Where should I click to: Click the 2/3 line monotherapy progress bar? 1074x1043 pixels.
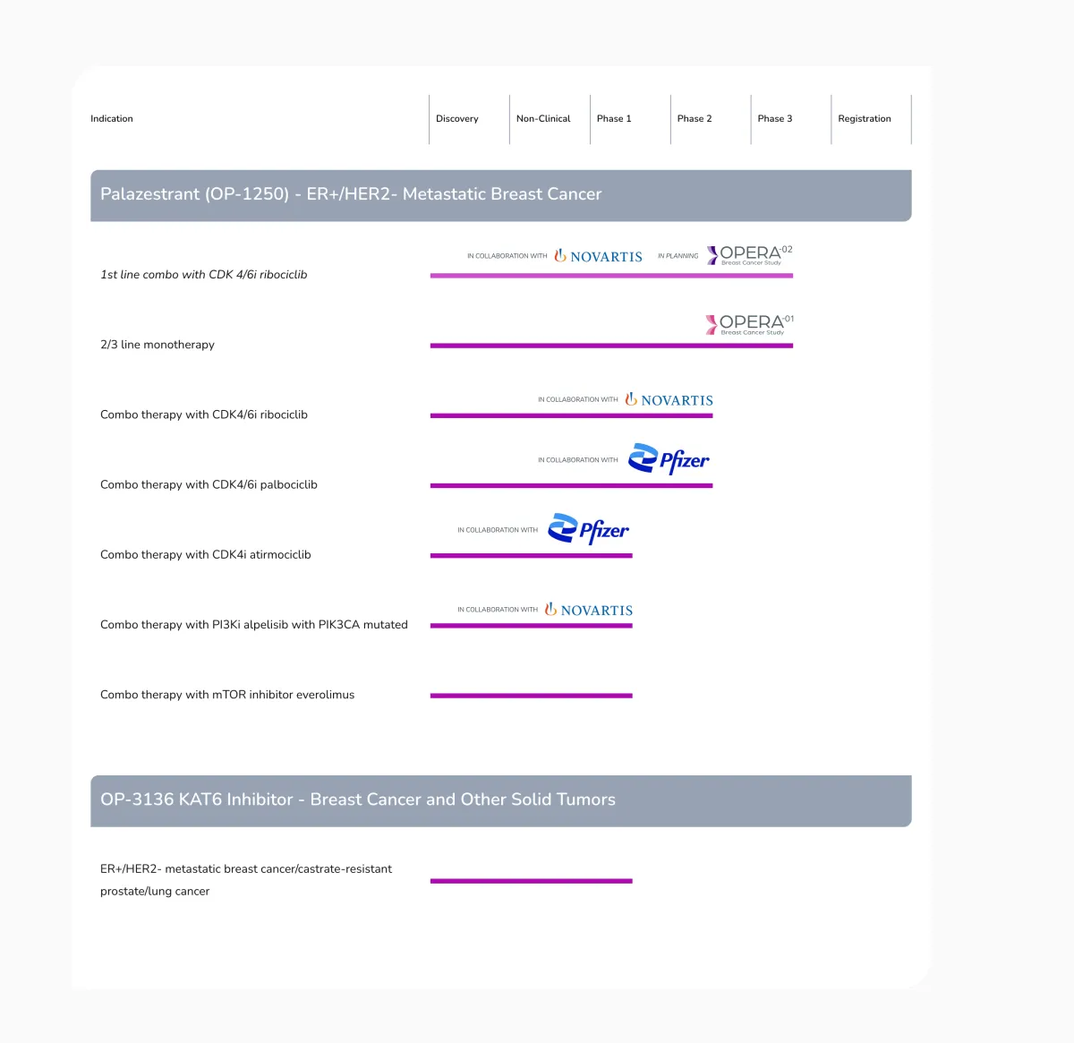(611, 346)
